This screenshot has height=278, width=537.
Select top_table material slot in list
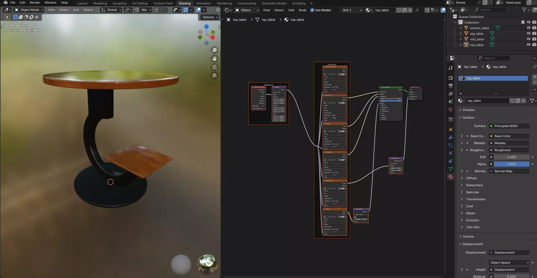(x=493, y=78)
